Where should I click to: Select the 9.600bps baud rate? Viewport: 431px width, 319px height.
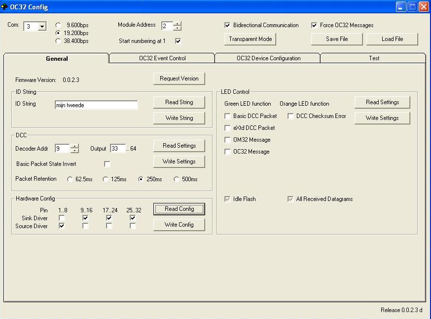pyautogui.click(x=59, y=25)
